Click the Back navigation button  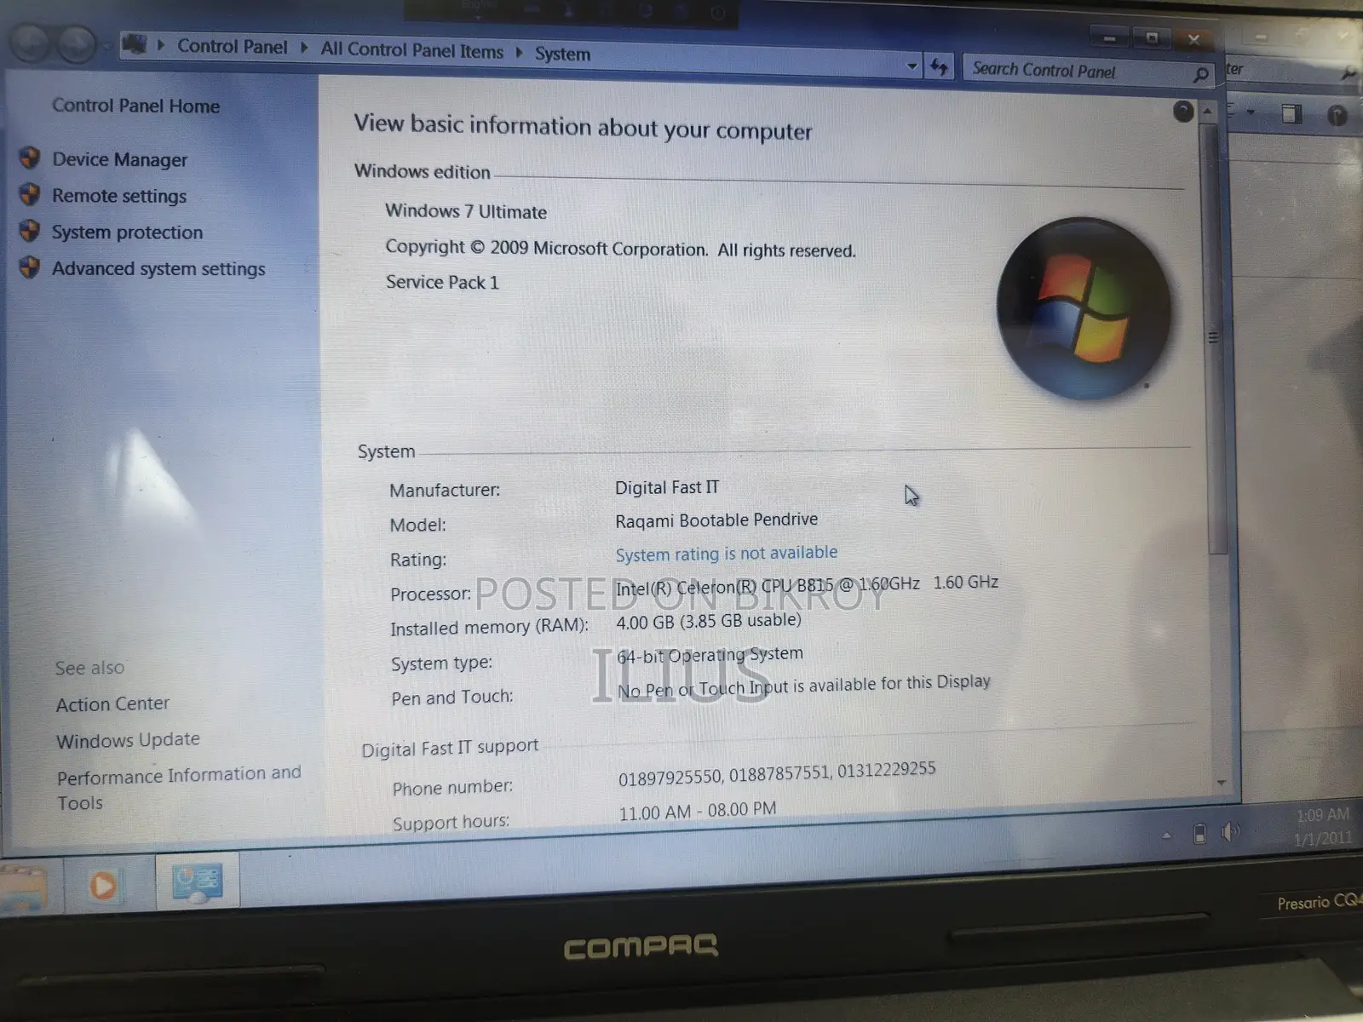pyautogui.click(x=30, y=43)
